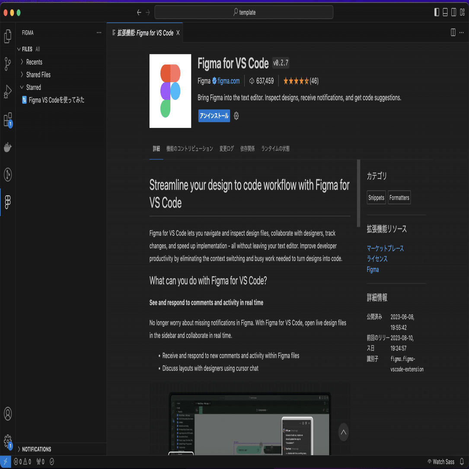Click the extension details scrollbar
Viewport: 469px width, 469px height.
pyautogui.click(x=358, y=194)
